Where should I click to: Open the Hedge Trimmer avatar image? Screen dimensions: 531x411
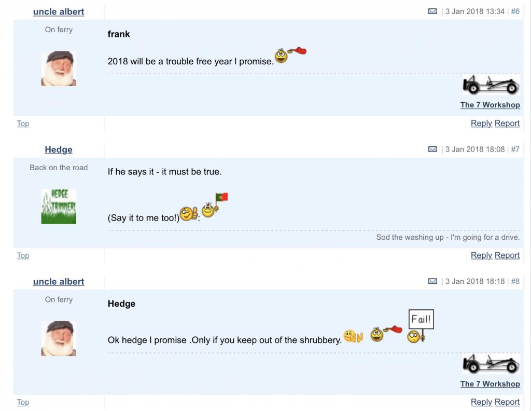59,207
